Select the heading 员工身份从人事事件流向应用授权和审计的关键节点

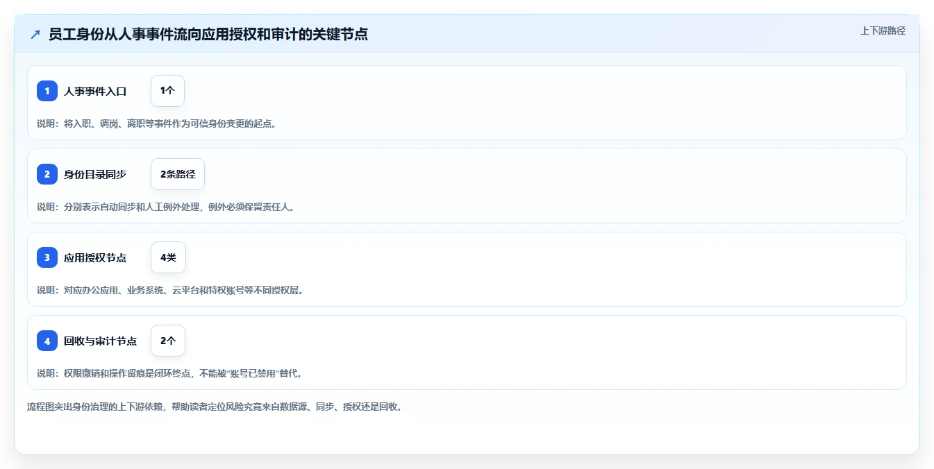tap(208, 34)
